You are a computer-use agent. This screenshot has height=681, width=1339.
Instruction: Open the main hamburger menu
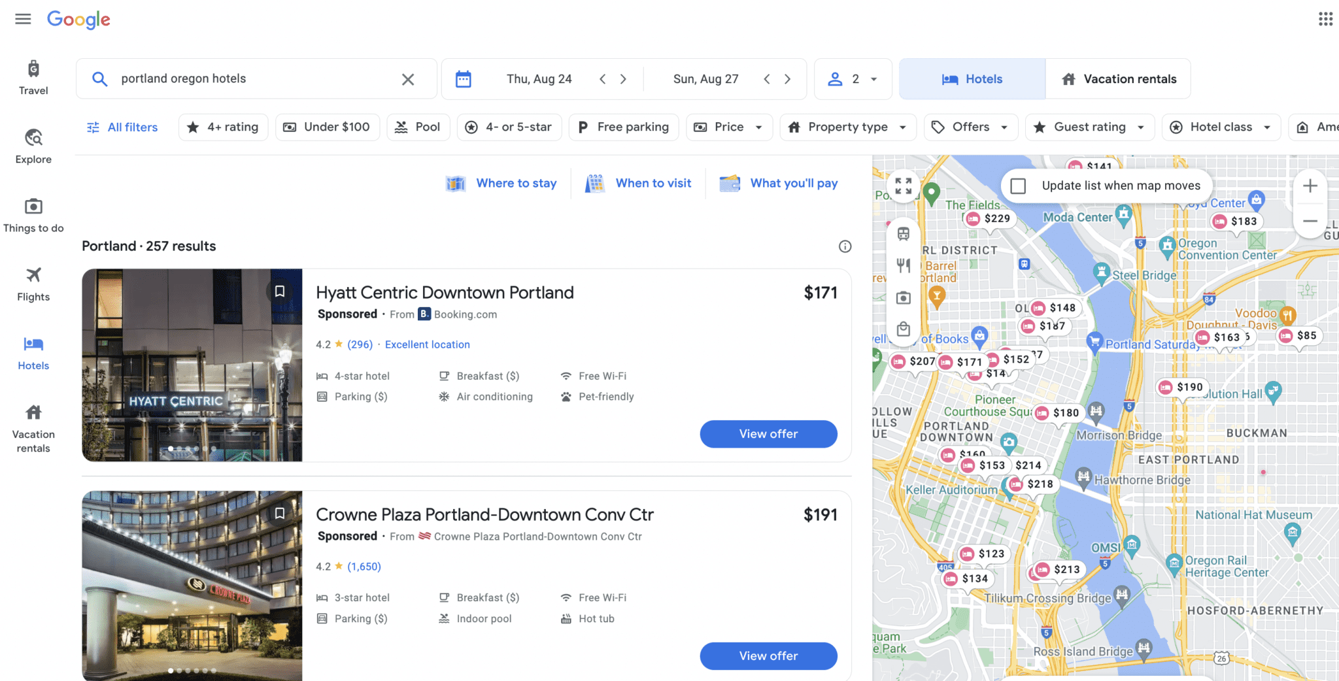[22, 18]
